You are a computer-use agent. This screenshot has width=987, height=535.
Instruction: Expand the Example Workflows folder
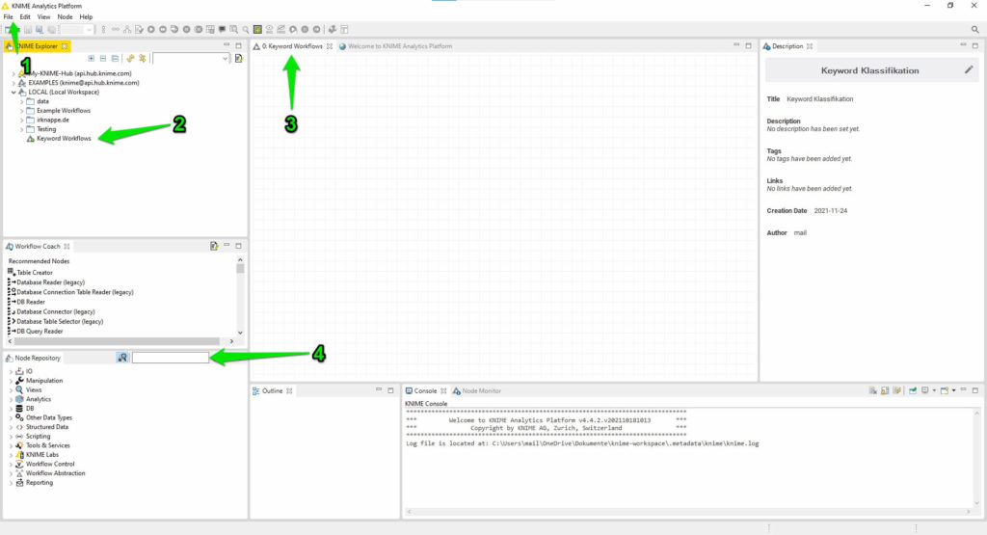(x=21, y=111)
